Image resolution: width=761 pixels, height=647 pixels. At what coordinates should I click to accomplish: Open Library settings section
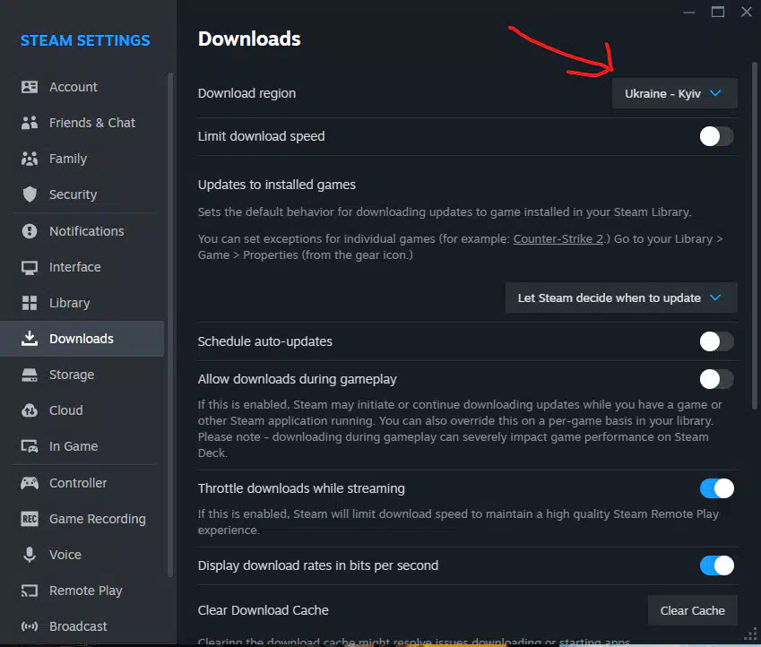82,303
